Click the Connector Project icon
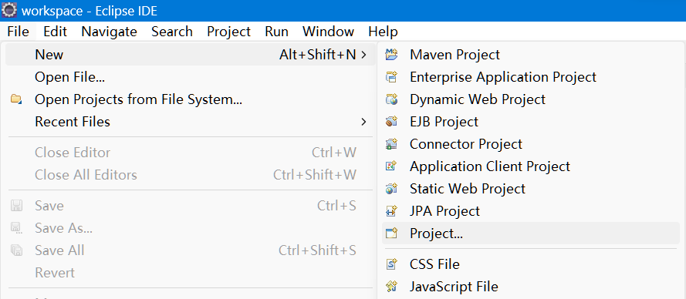 (391, 144)
